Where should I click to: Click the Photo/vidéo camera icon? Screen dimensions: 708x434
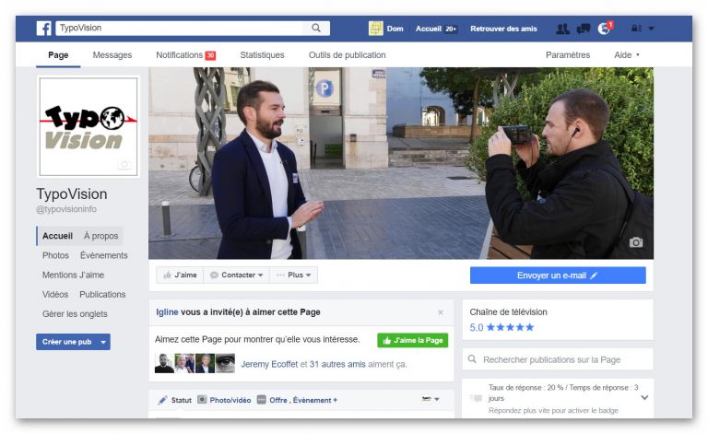point(202,399)
